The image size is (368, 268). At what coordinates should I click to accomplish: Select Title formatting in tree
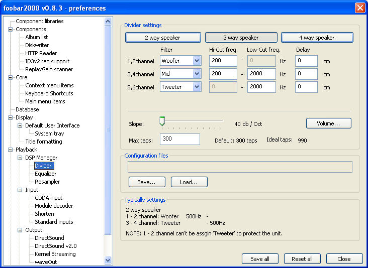tap(44, 142)
